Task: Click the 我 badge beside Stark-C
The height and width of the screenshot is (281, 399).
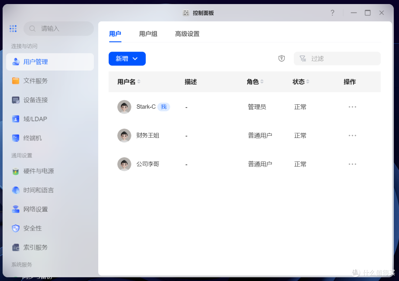Action: (164, 107)
